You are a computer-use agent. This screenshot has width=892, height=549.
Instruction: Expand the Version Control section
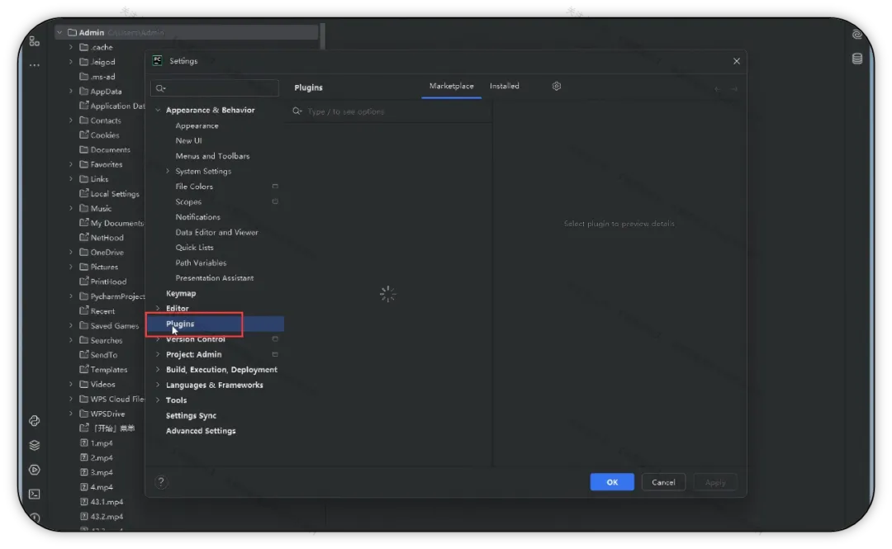[158, 339]
